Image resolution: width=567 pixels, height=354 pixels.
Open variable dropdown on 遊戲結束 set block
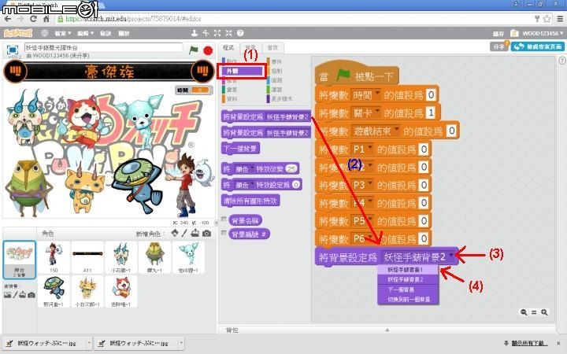(396, 130)
